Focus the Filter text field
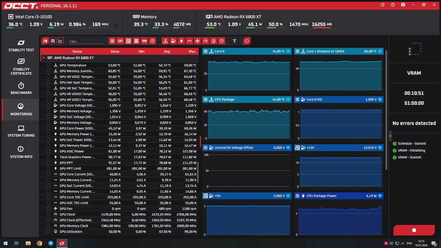 [86, 41]
